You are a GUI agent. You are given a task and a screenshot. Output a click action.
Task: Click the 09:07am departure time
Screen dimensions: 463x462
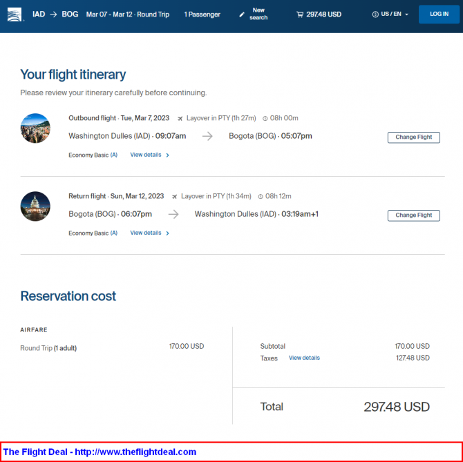tap(171, 136)
